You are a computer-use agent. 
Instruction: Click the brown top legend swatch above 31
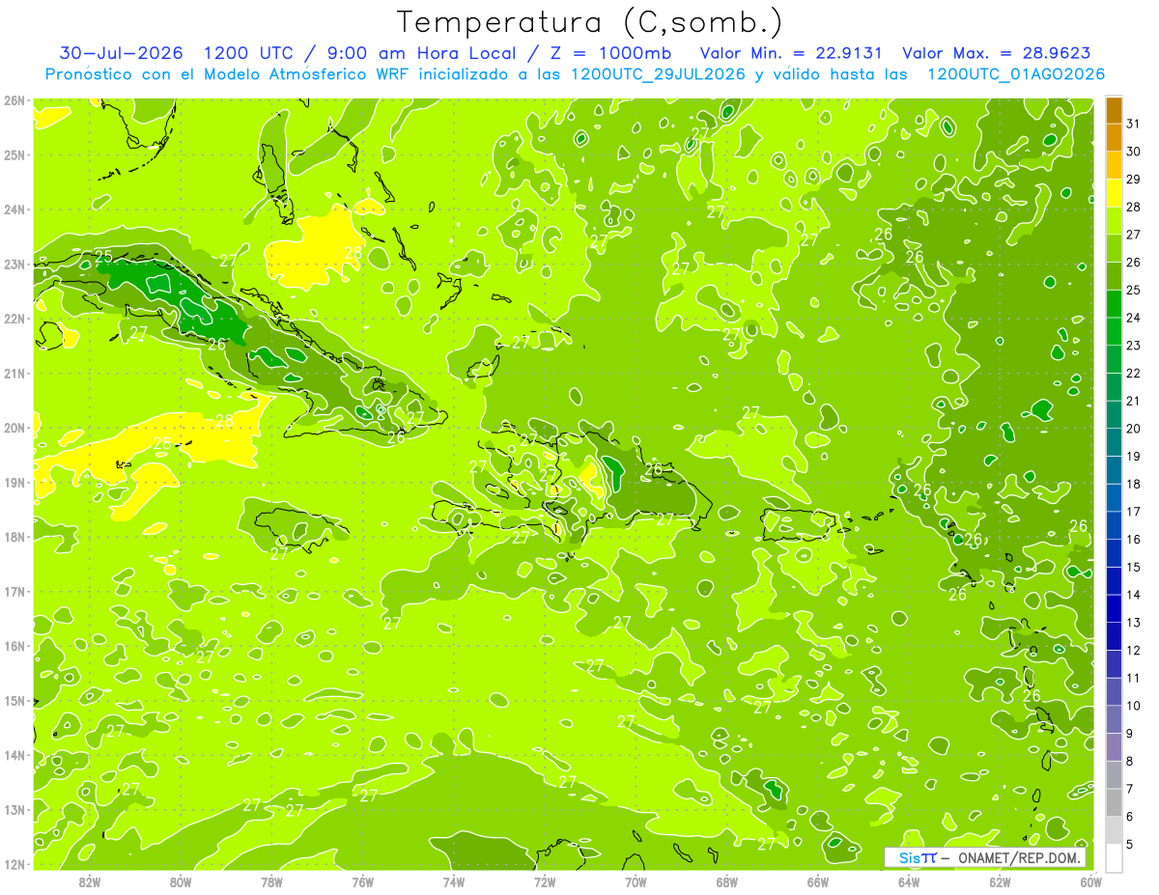click(x=1114, y=111)
